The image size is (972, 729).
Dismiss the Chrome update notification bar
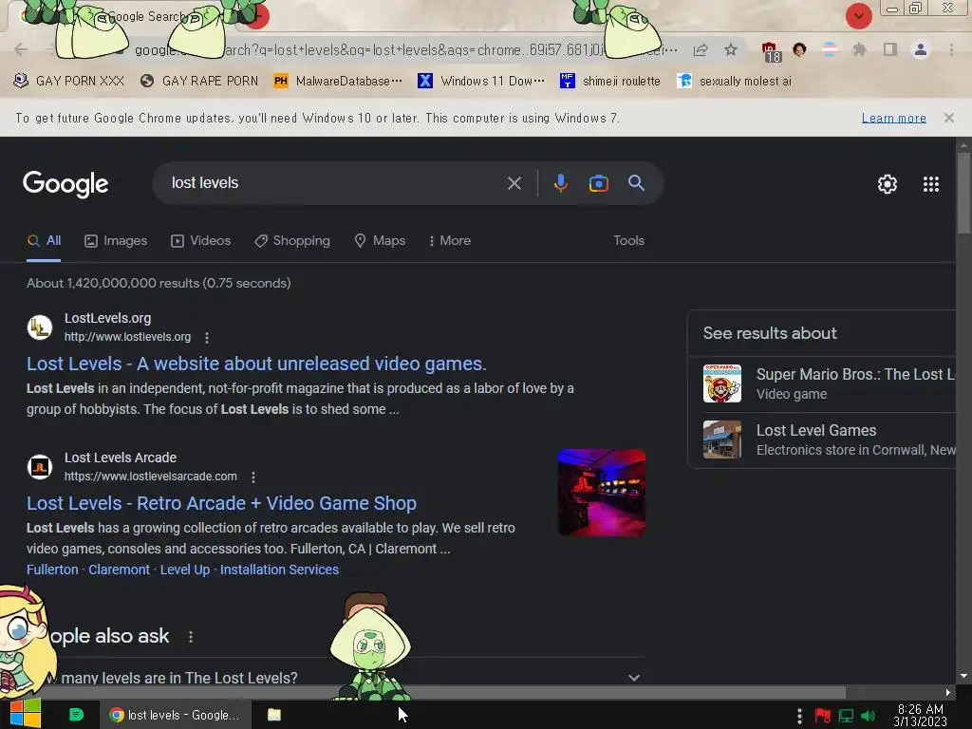tap(948, 118)
